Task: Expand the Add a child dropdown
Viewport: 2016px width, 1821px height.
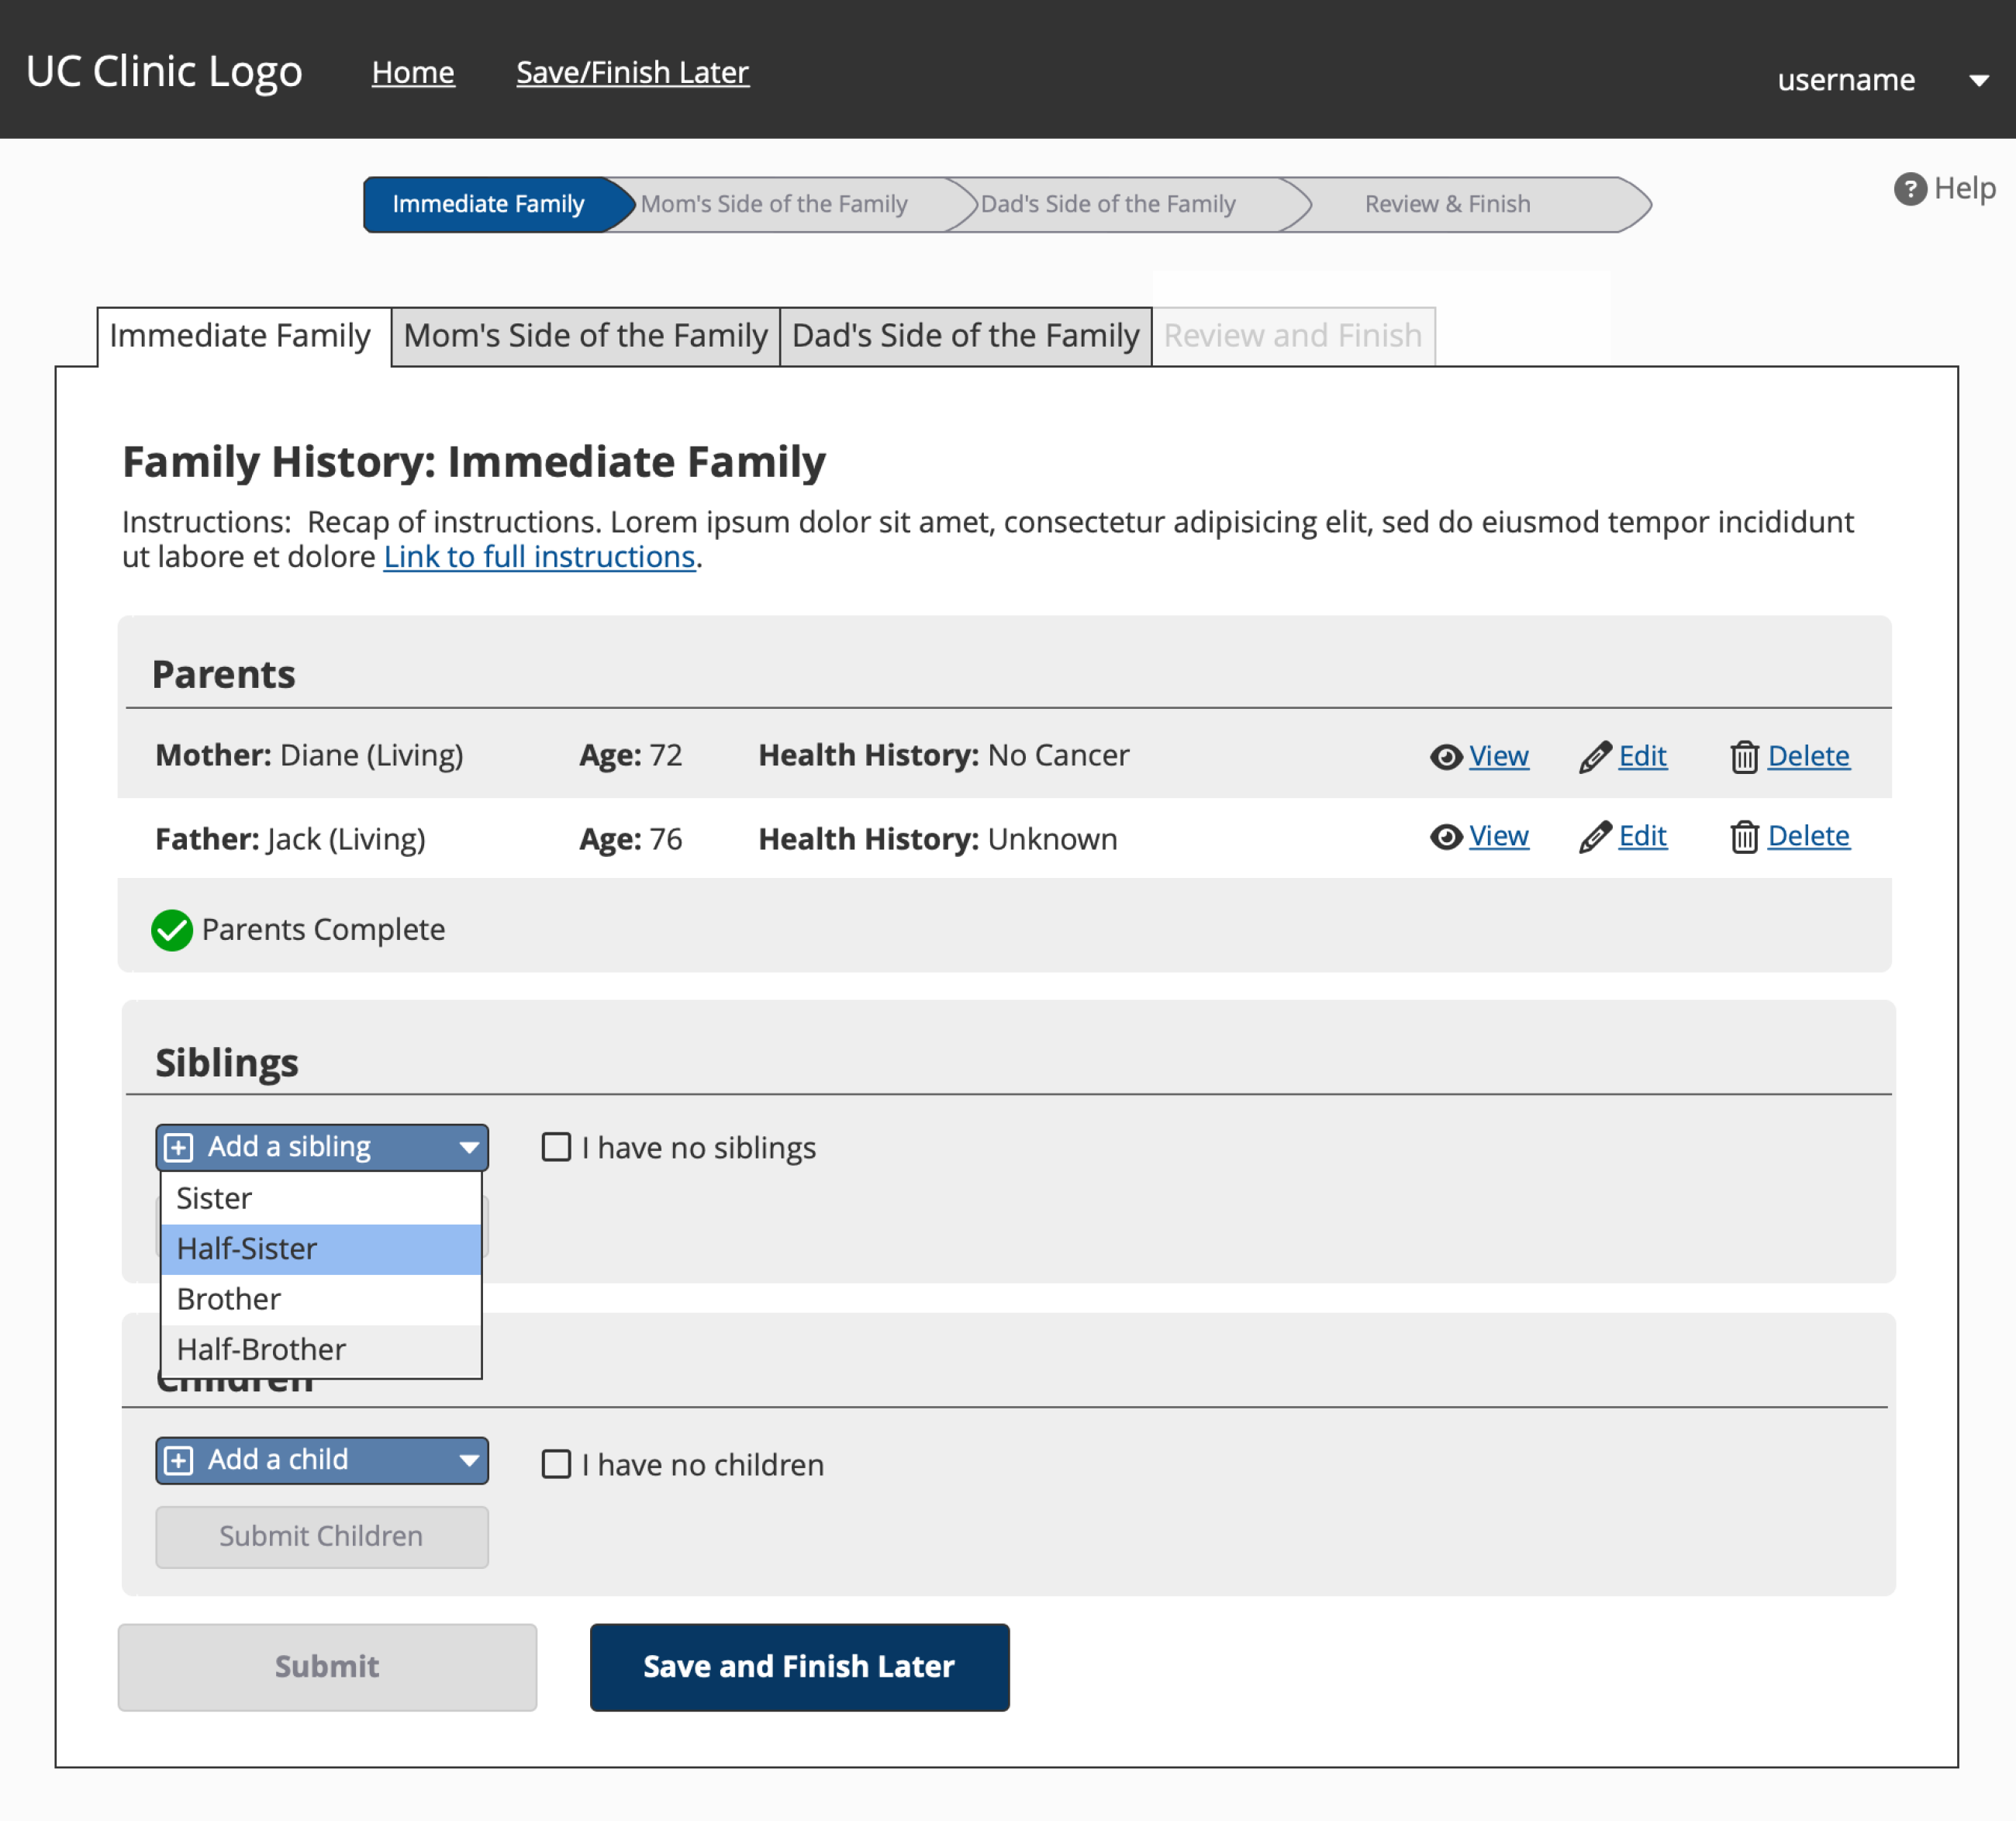Action: click(x=322, y=1460)
